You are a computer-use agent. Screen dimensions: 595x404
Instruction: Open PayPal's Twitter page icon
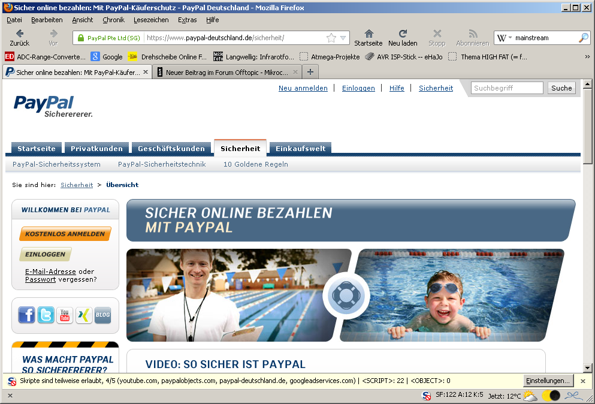point(46,315)
